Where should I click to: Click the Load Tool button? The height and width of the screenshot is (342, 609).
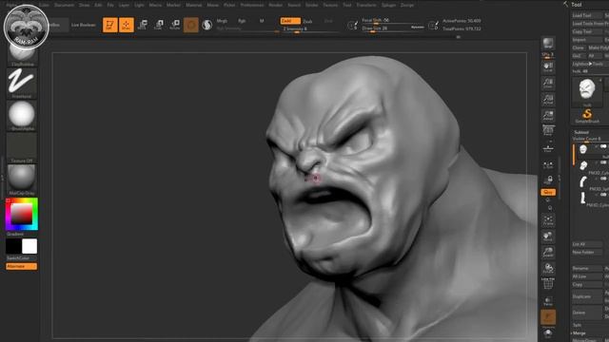point(586,15)
